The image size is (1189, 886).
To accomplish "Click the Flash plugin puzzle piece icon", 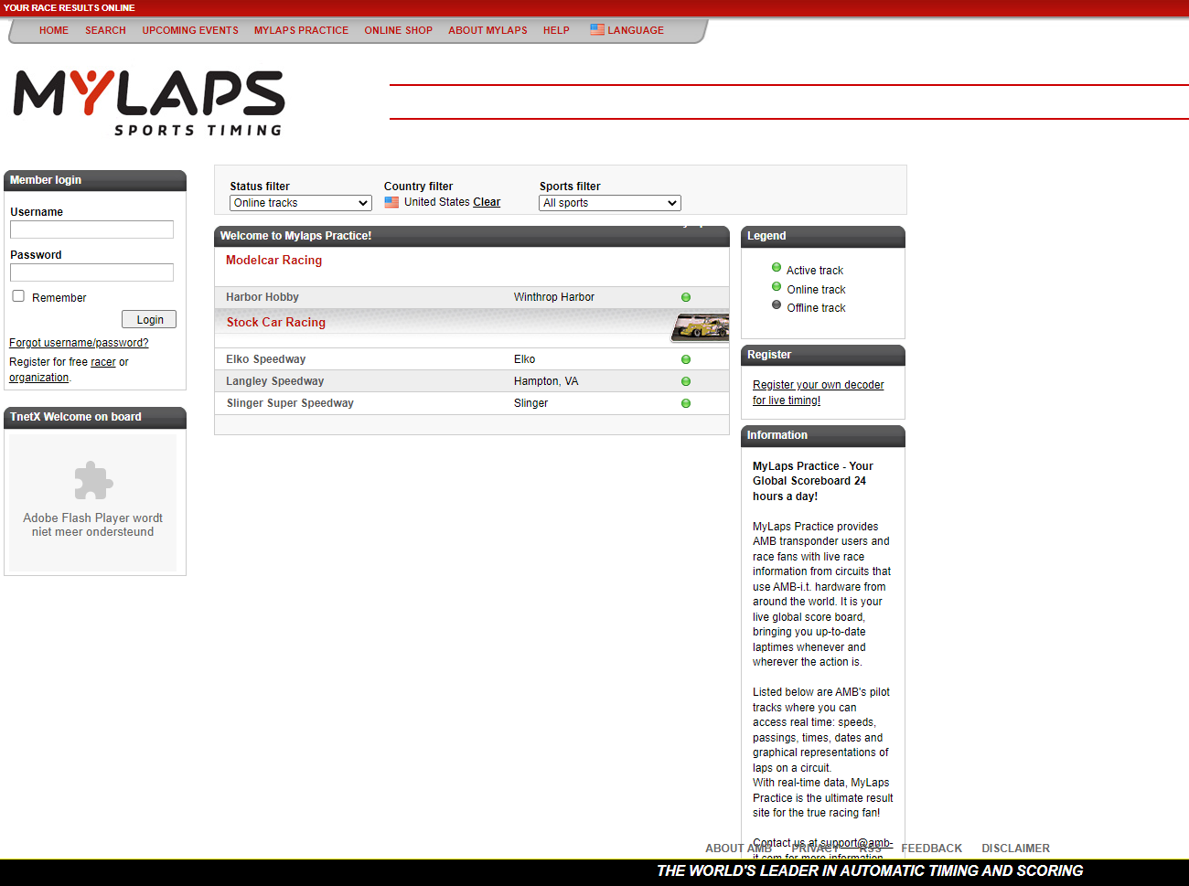I will (93, 480).
